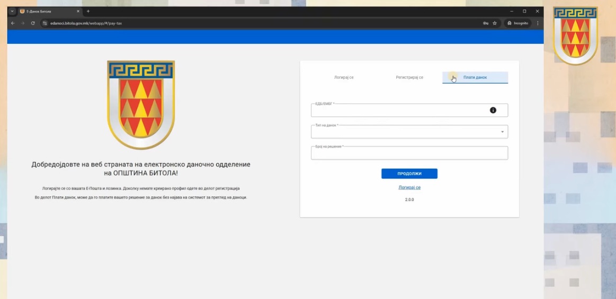Close the Е-Данок Битола browser tab
Screen dimensions: 616x299
[78, 11]
